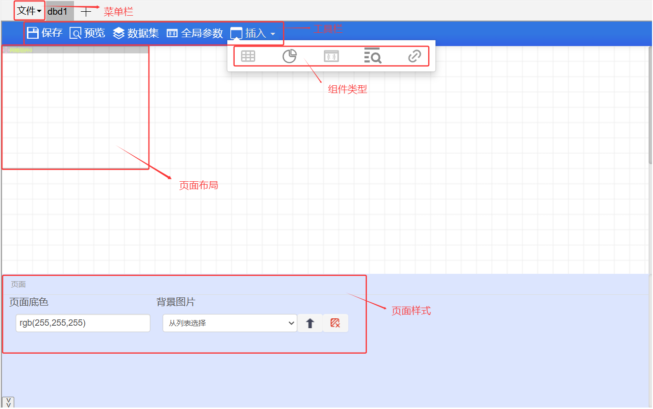Insert a parameter form component
Screen dimensions: 653x409
331,56
